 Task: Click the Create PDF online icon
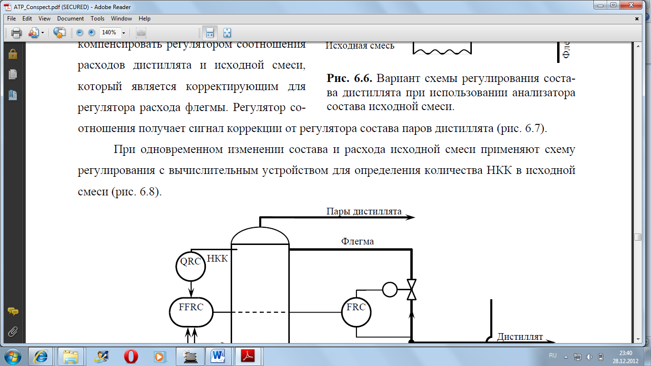pos(59,33)
